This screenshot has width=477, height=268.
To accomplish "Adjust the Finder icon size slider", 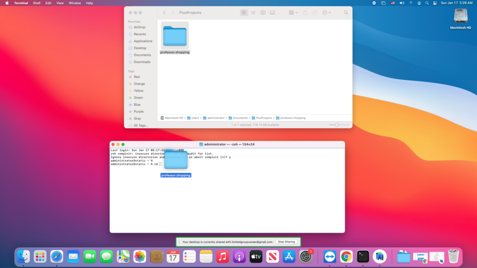I will tap(337, 125).
